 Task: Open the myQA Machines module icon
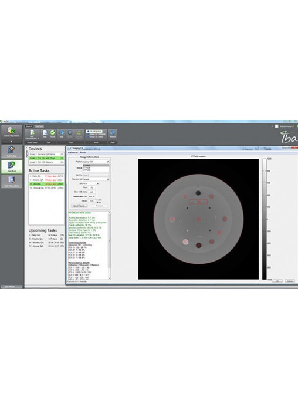click(12, 133)
